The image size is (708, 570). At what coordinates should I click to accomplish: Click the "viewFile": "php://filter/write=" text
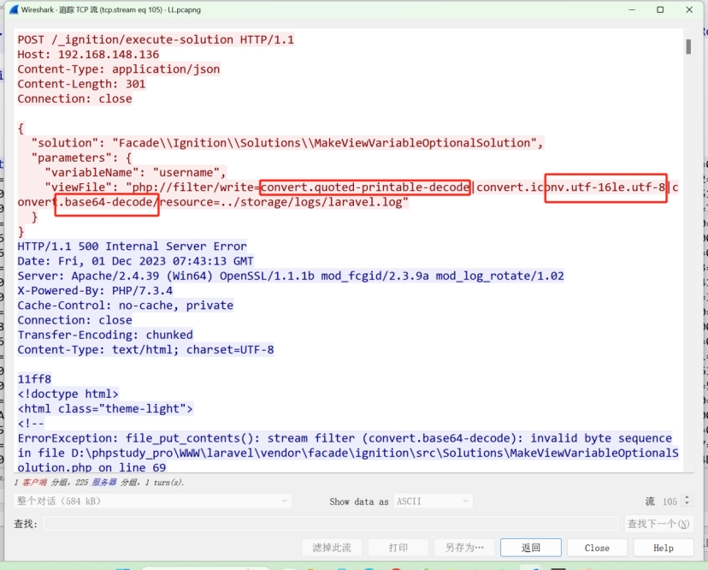(x=151, y=187)
